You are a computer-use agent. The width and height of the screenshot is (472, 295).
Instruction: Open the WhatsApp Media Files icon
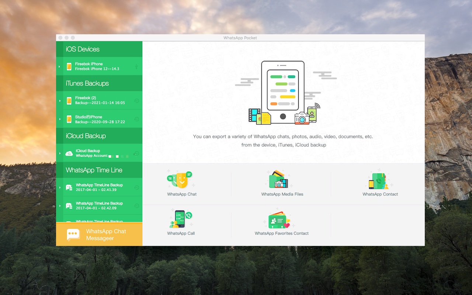(x=279, y=180)
